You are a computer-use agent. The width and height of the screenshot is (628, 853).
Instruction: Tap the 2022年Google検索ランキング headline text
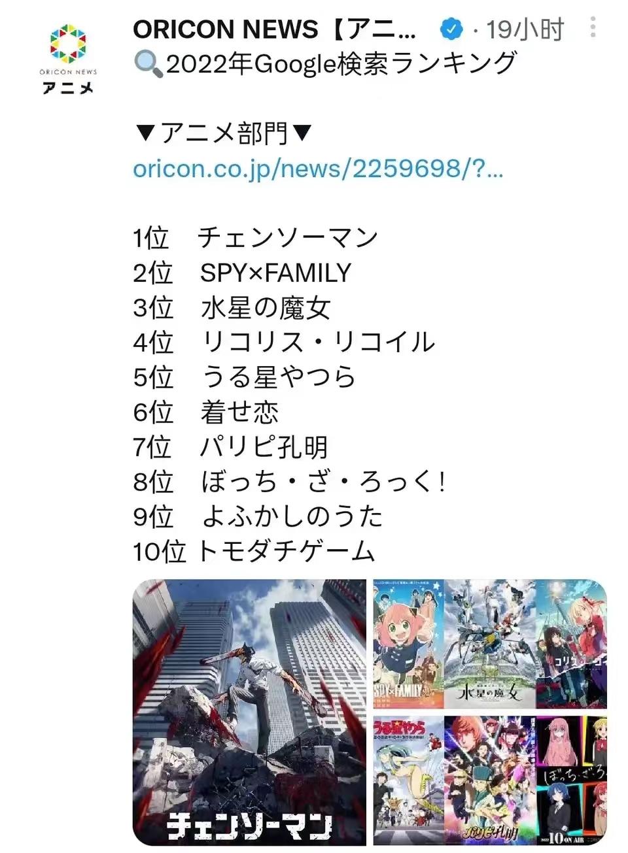341,64
